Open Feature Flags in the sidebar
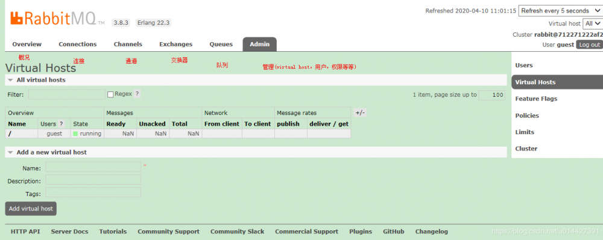 pos(536,99)
